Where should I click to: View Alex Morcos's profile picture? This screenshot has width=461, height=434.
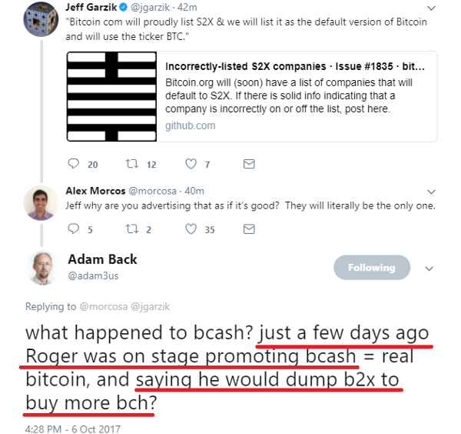[x=41, y=203]
